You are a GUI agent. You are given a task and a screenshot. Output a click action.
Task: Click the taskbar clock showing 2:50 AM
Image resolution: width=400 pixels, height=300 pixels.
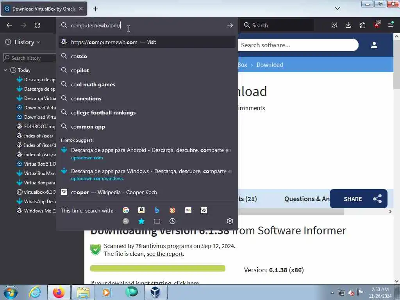point(380,293)
